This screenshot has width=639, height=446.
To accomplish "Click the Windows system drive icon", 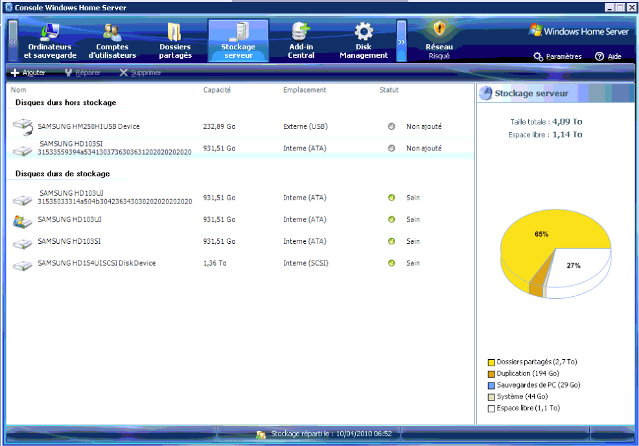I will tap(23, 221).
